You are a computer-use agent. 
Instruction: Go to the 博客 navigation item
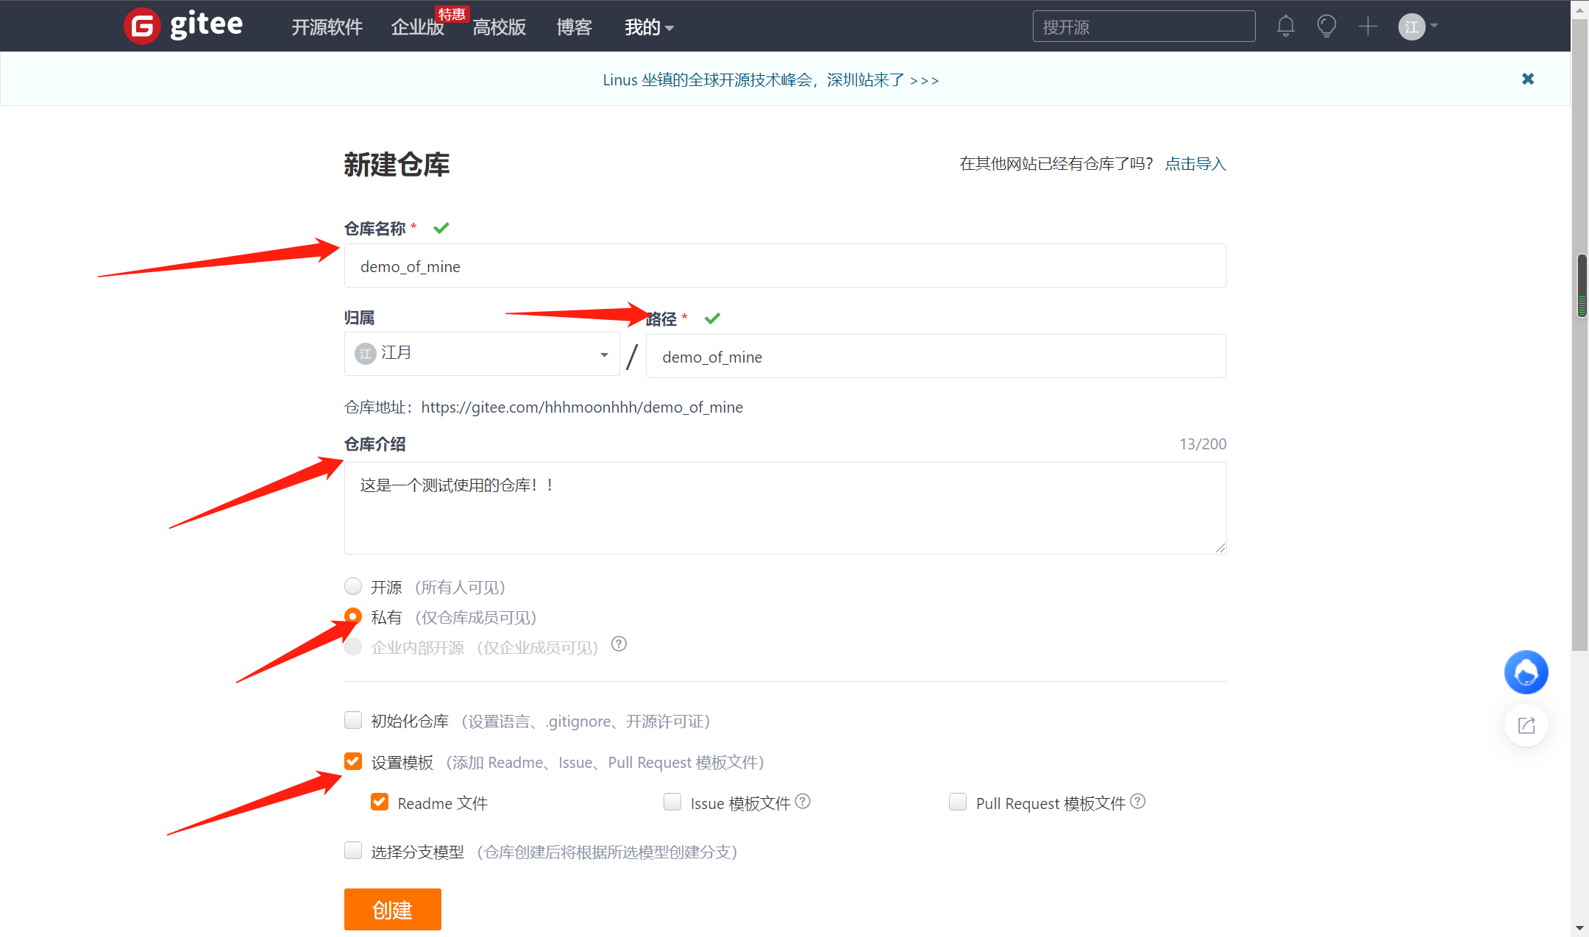point(574,27)
